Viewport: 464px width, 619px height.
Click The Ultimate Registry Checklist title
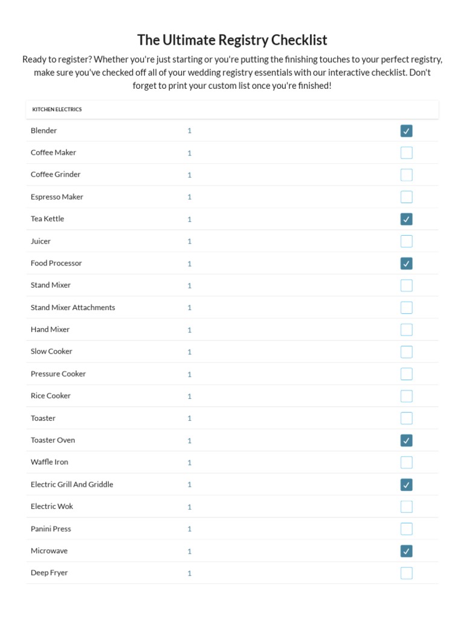pyautogui.click(x=232, y=40)
